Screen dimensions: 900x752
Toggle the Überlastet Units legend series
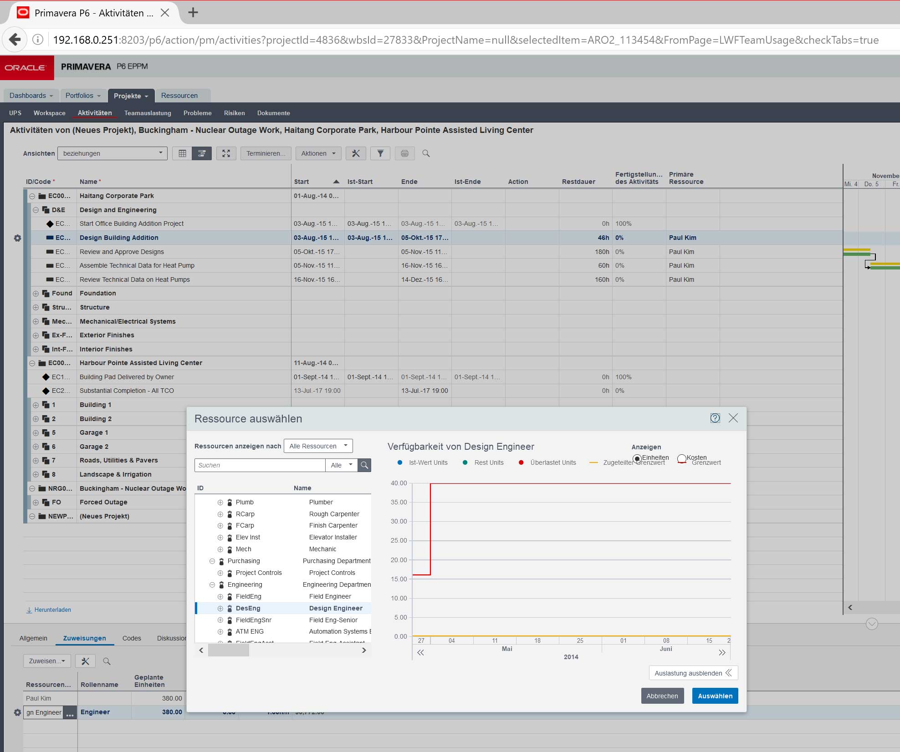[547, 462]
